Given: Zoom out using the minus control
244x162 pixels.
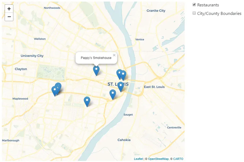Looking at the screenshot, I should 9,17.
